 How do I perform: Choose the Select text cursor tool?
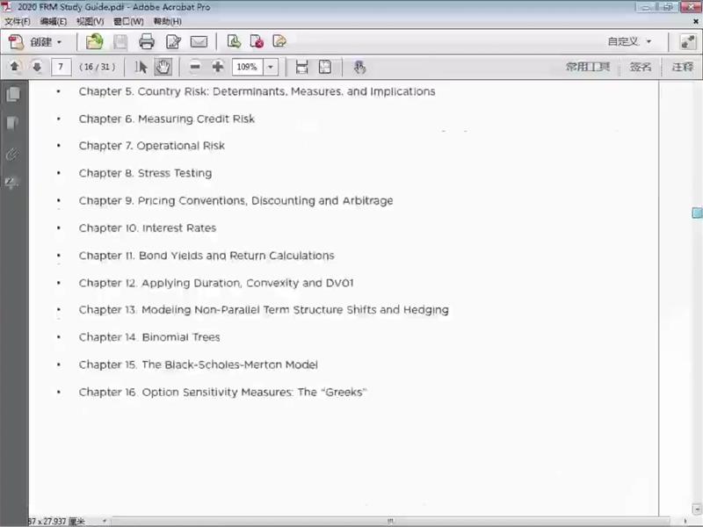(x=141, y=67)
